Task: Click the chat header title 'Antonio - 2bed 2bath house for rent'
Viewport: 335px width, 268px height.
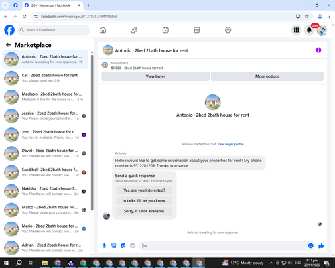Action: coord(151,50)
